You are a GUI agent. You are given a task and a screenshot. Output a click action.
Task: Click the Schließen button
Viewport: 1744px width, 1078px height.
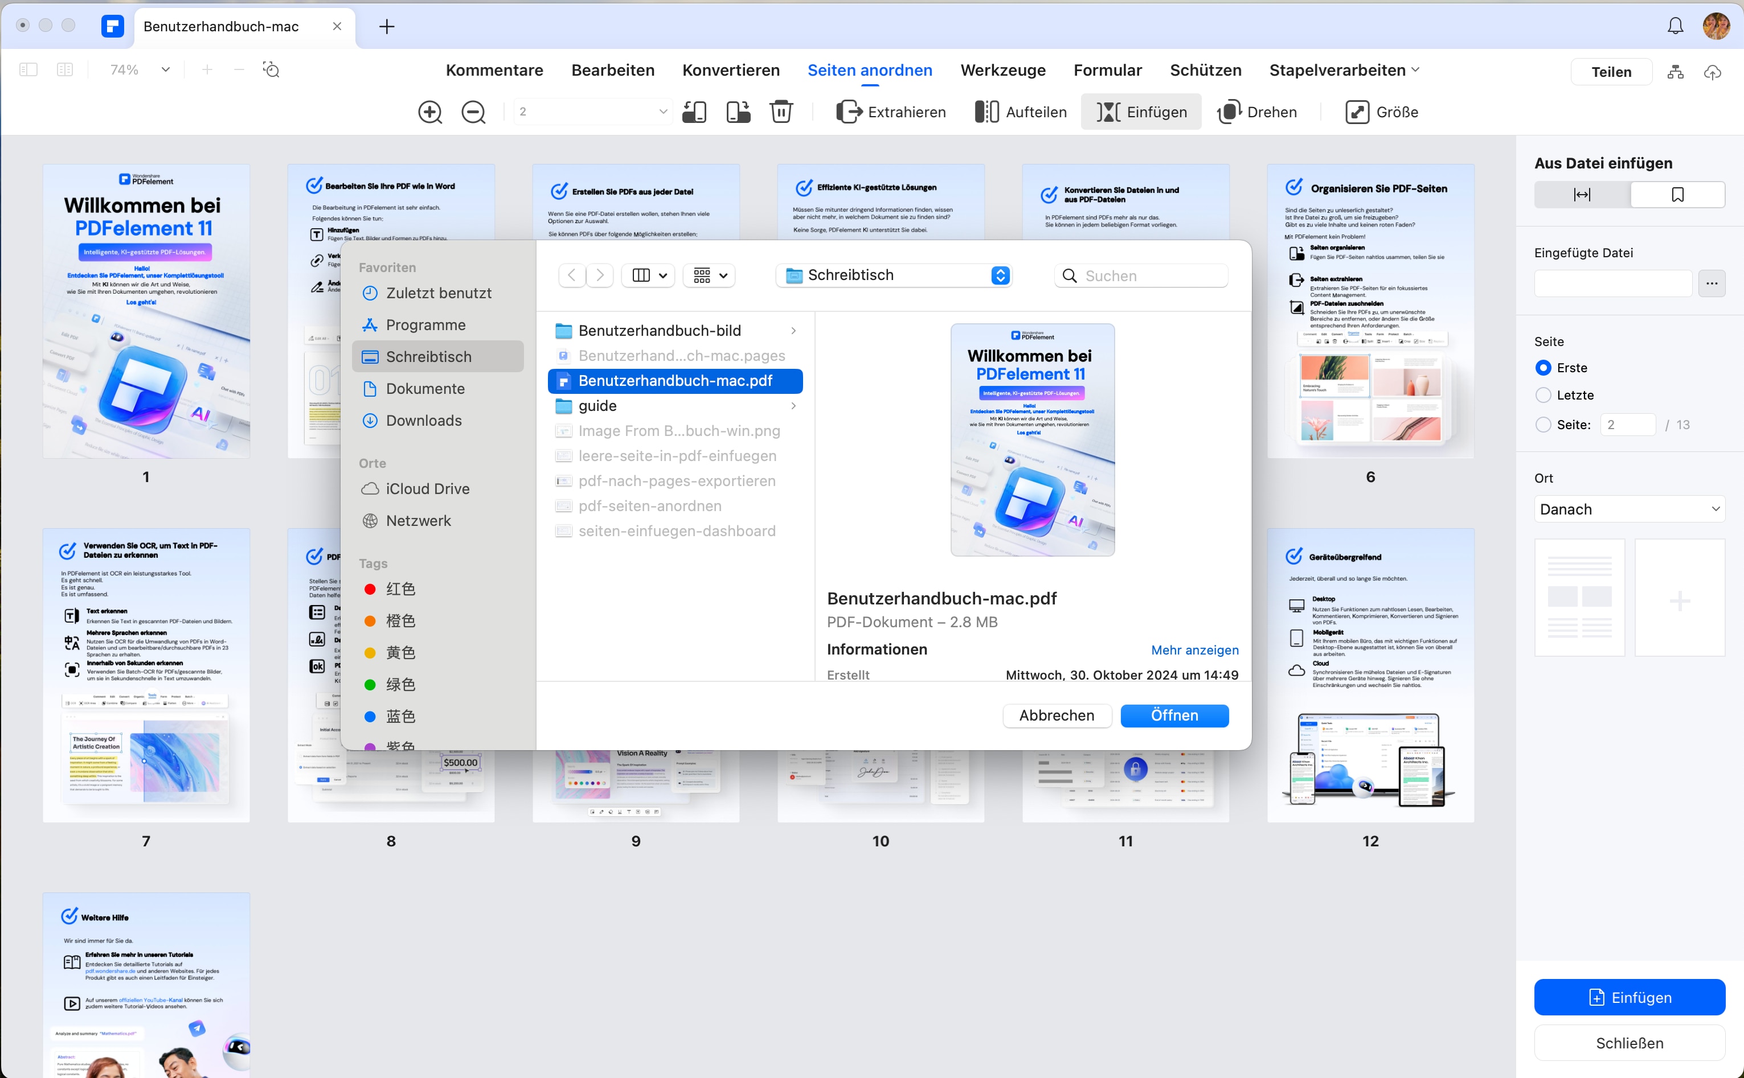[x=1629, y=1043]
